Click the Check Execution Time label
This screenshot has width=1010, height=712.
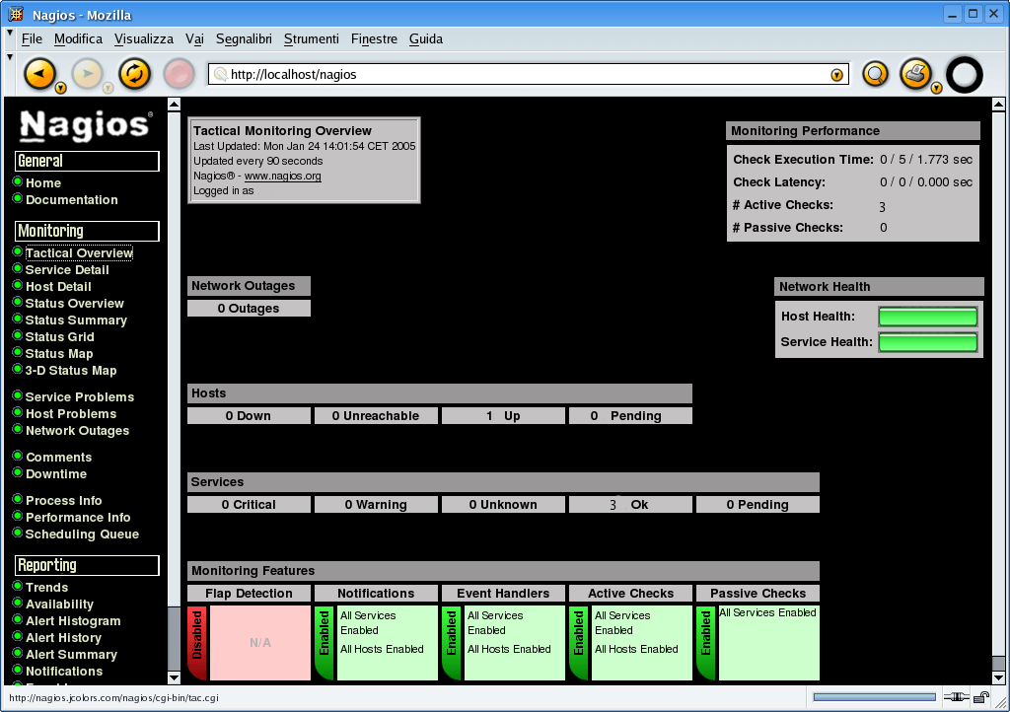point(803,159)
